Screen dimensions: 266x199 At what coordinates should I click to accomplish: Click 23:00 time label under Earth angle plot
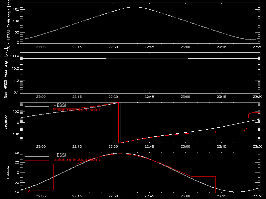(186, 47)
